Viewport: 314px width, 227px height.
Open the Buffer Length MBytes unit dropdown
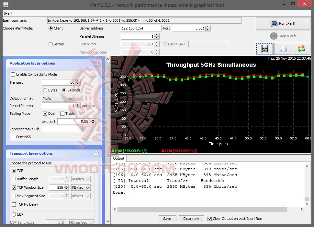pyautogui.click(x=81, y=179)
